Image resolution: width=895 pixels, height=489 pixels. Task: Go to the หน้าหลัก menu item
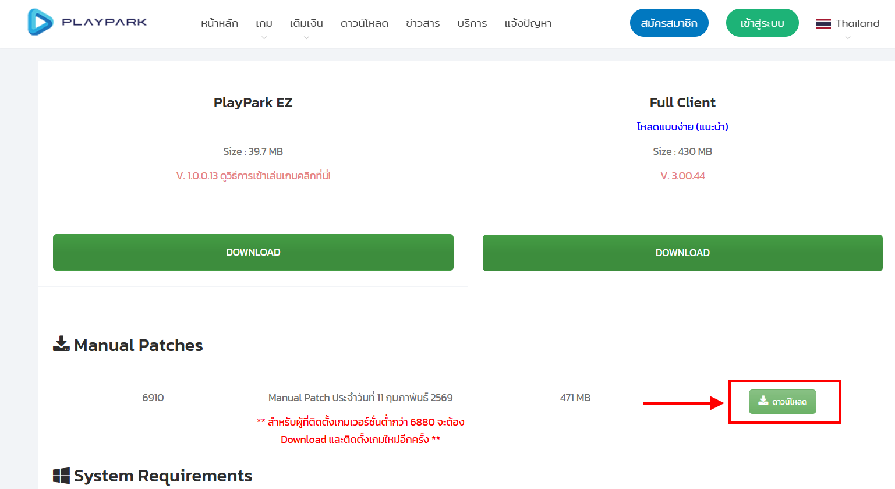click(220, 23)
